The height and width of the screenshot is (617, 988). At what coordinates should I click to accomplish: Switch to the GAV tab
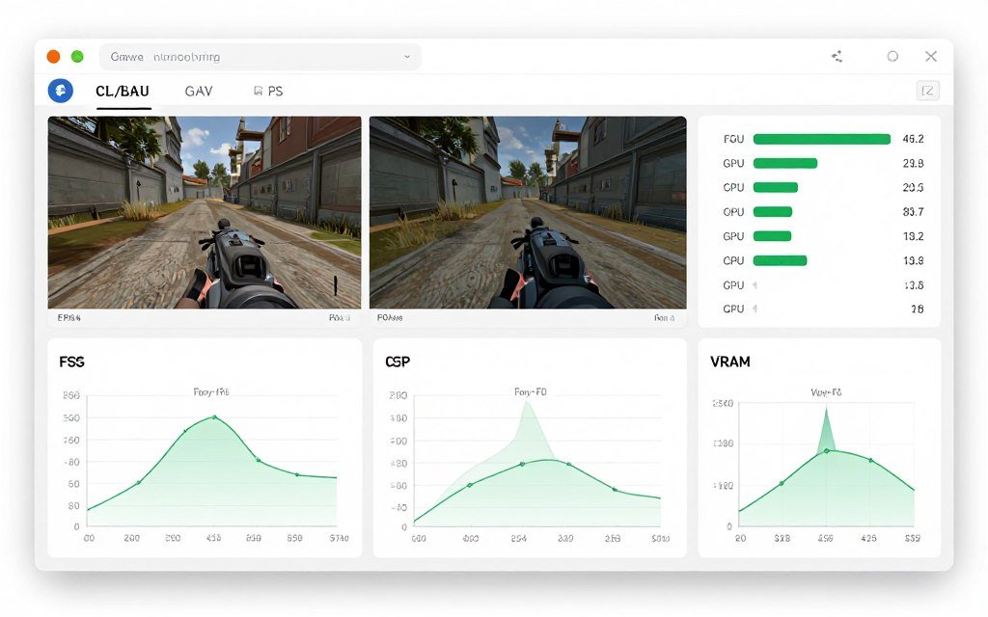[199, 91]
